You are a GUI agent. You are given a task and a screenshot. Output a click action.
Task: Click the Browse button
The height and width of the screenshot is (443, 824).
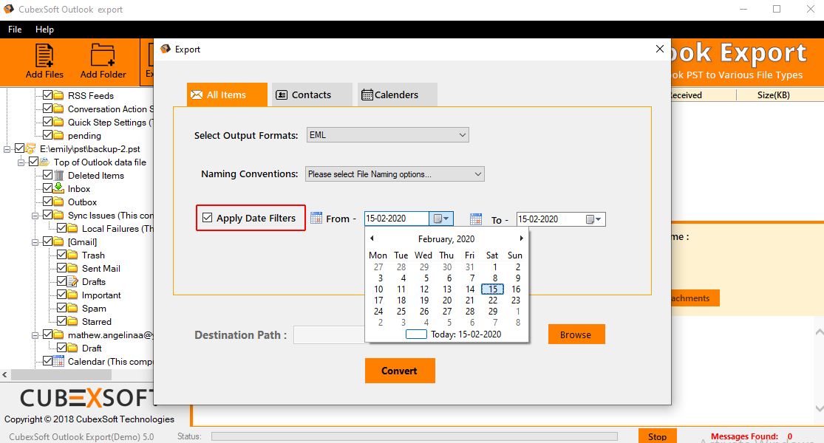[576, 334]
